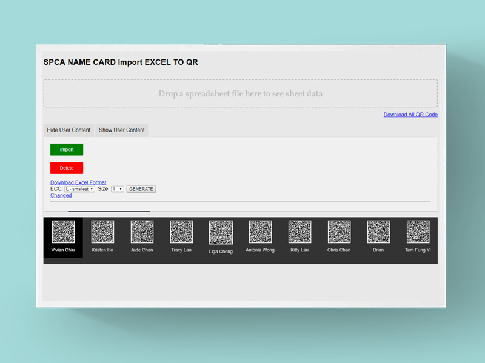Click Elga Cheng QR code
The image size is (485, 363).
221,233
